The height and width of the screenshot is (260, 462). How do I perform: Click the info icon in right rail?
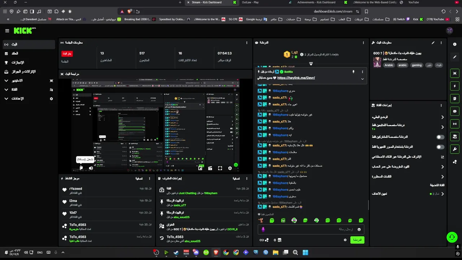click(454, 44)
